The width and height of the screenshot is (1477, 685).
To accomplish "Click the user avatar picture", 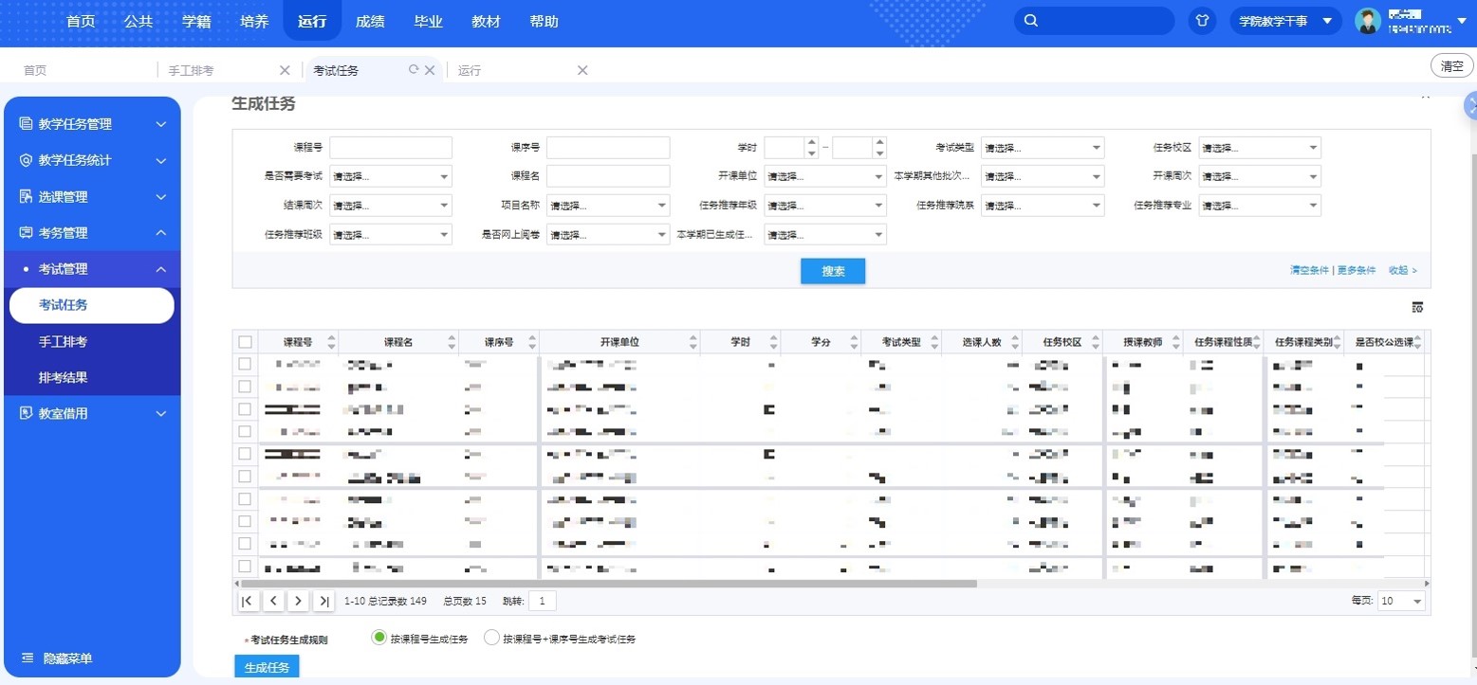I will (1368, 21).
